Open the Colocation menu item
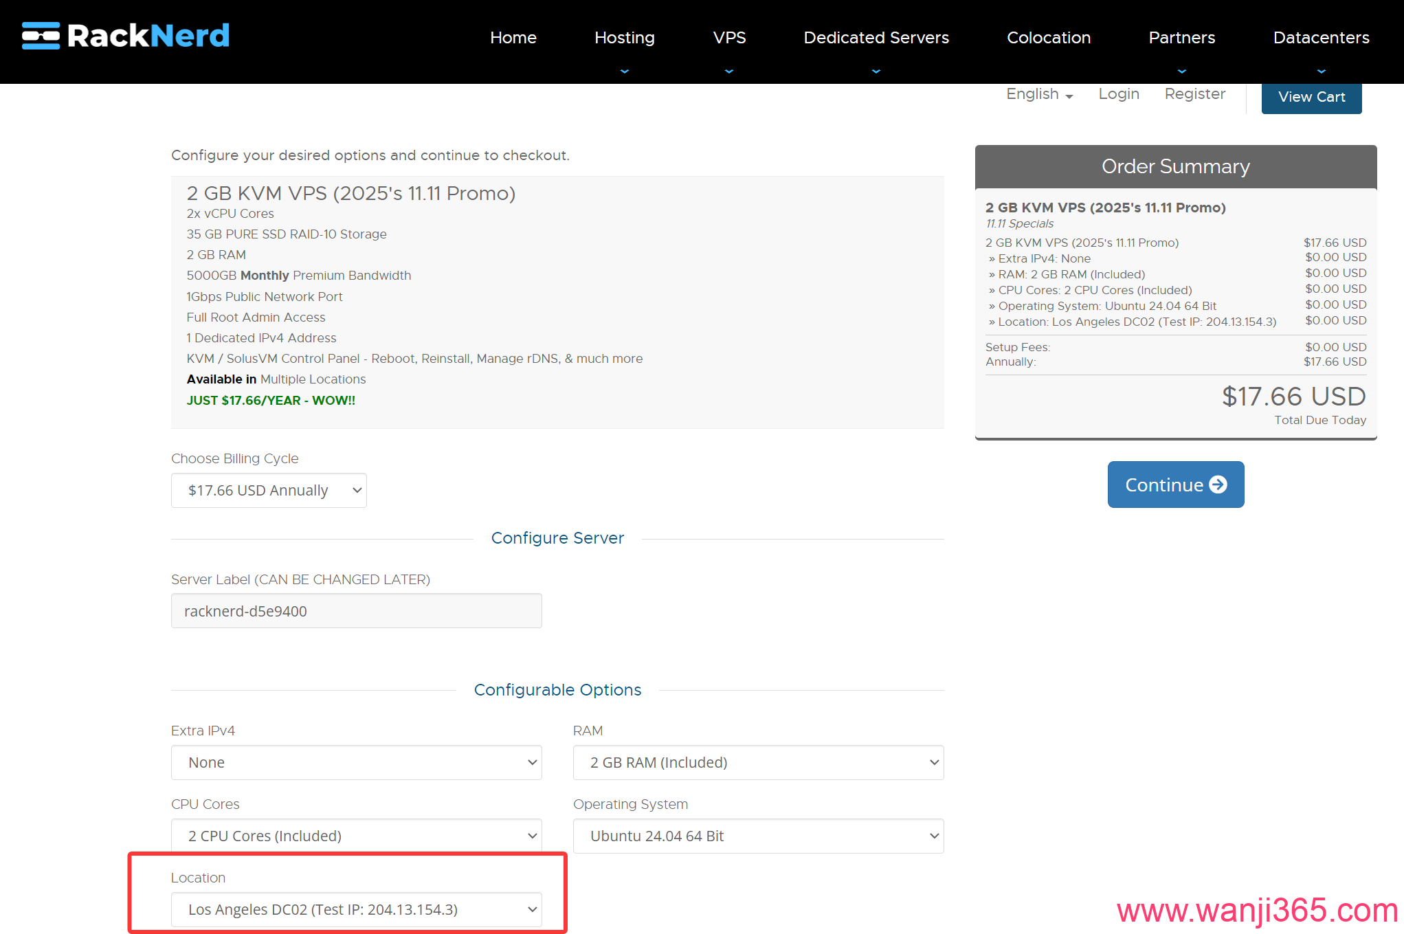 (x=1048, y=38)
